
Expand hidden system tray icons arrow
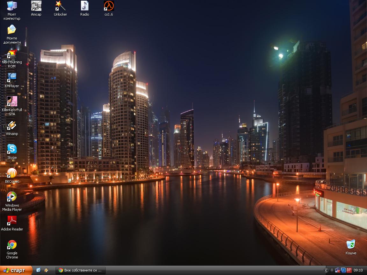pyautogui.click(x=326, y=270)
